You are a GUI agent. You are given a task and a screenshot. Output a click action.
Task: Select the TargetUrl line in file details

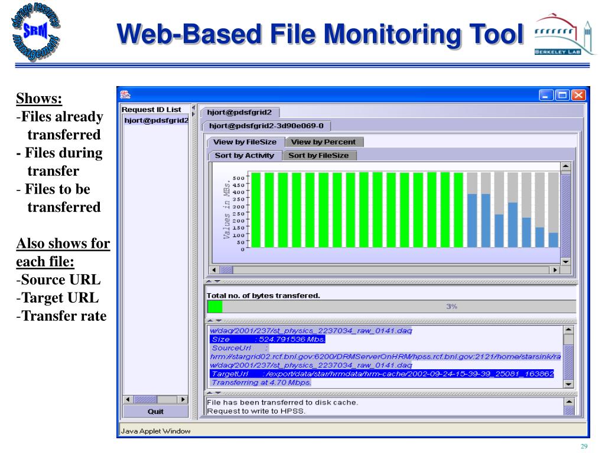382,373
